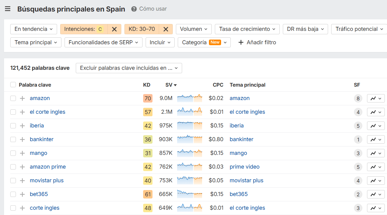The width and height of the screenshot is (387, 215).
Task: Check the box for the iberia row
Action: [13, 126]
